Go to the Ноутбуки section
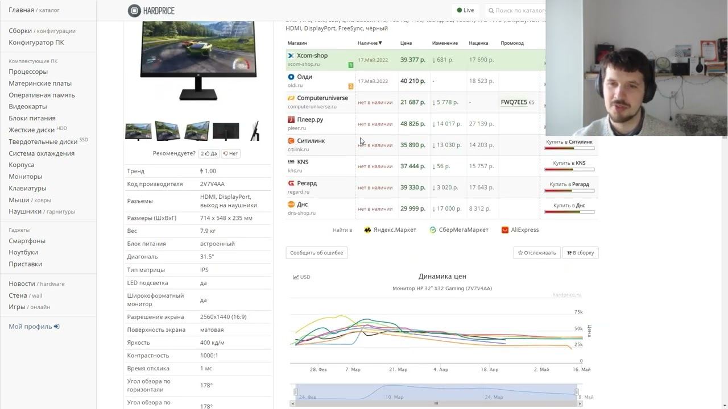728x409 pixels. 23,252
